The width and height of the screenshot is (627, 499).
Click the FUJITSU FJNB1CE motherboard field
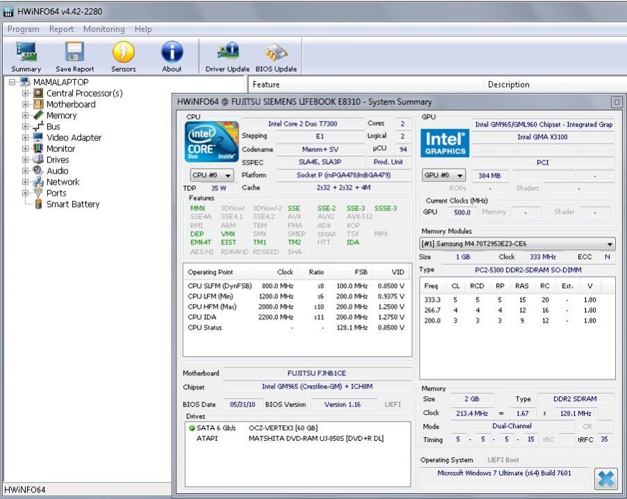(x=317, y=373)
